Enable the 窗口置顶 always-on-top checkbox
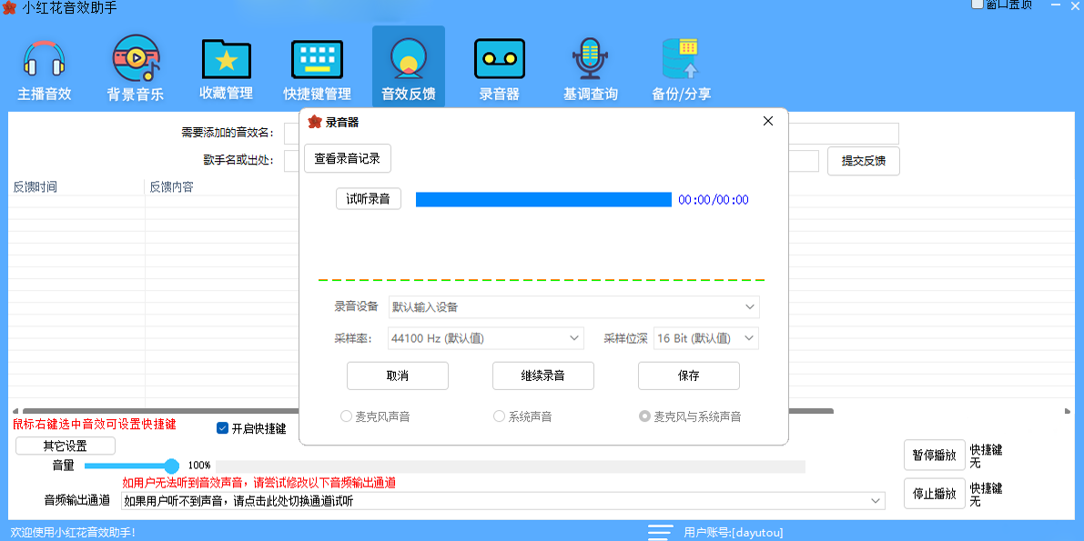1084x541 pixels. click(977, 5)
